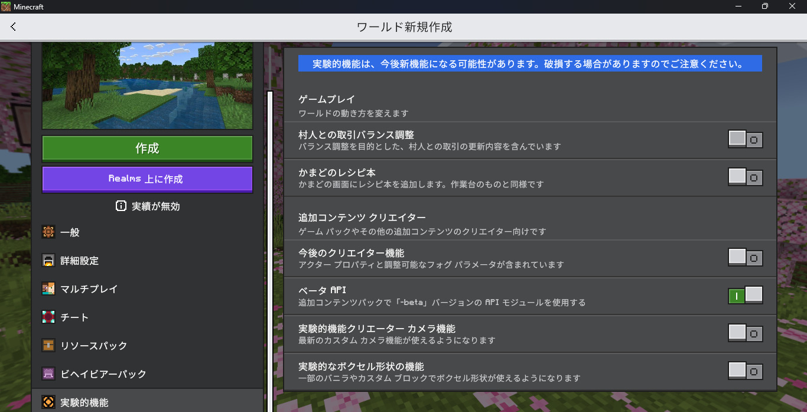This screenshot has height=412, width=807.
Task: Disable the ベータ API toggle
Action: 745,296
